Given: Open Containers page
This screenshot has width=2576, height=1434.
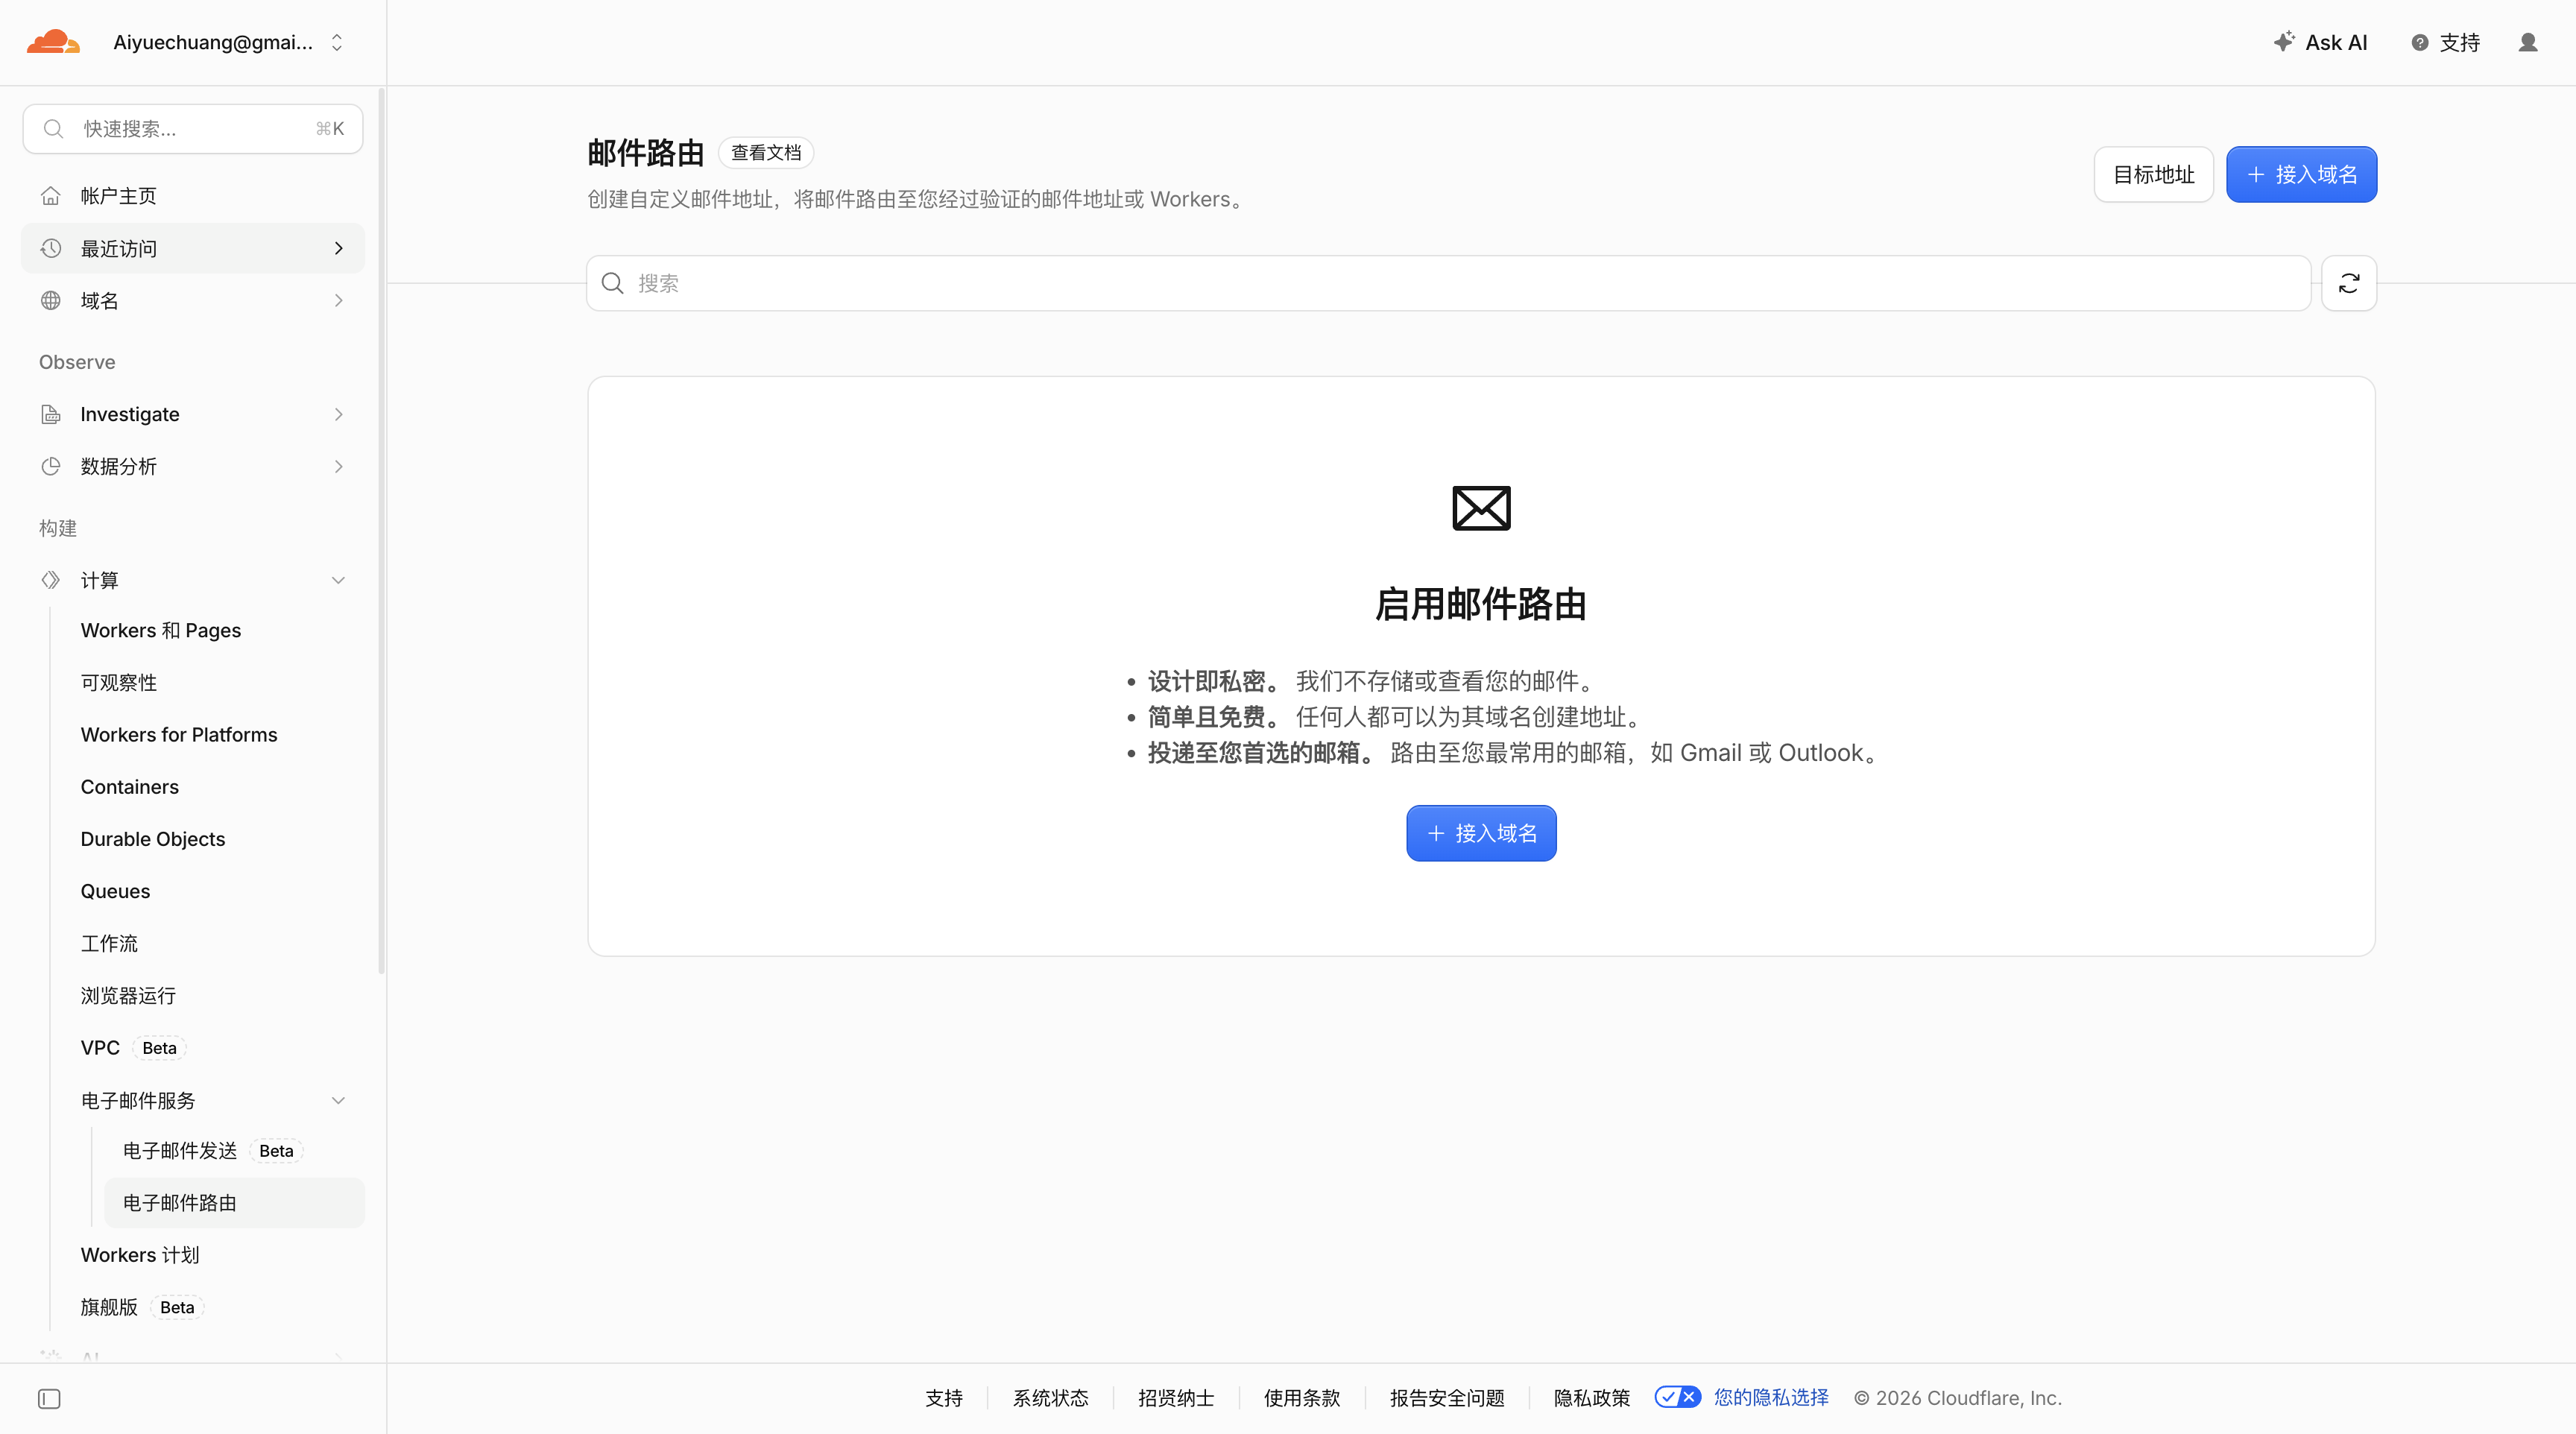Looking at the screenshot, I should (130, 787).
